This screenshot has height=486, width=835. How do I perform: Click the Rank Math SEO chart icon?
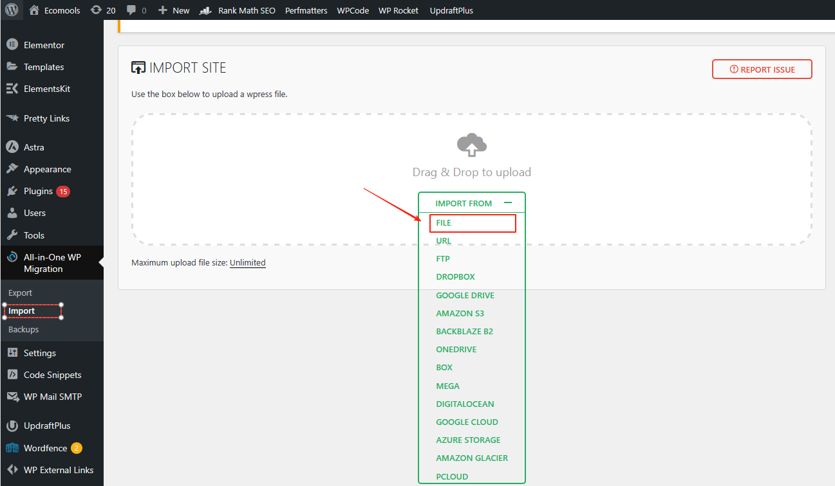tap(206, 10)
